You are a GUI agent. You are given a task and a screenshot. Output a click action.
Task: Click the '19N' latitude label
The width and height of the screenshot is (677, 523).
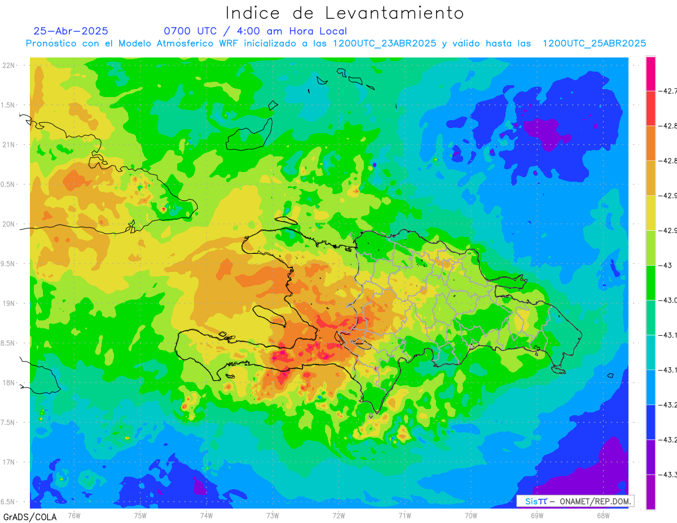coord(10,304)
